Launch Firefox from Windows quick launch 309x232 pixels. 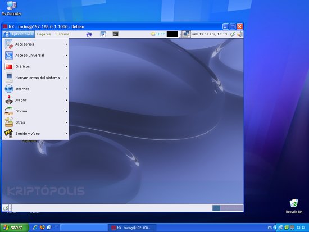click(x=42, y=228)
